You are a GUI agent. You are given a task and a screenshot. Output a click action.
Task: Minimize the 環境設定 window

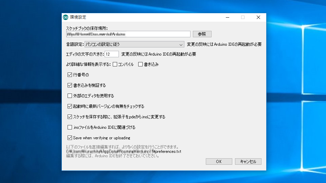click(228, 17)
